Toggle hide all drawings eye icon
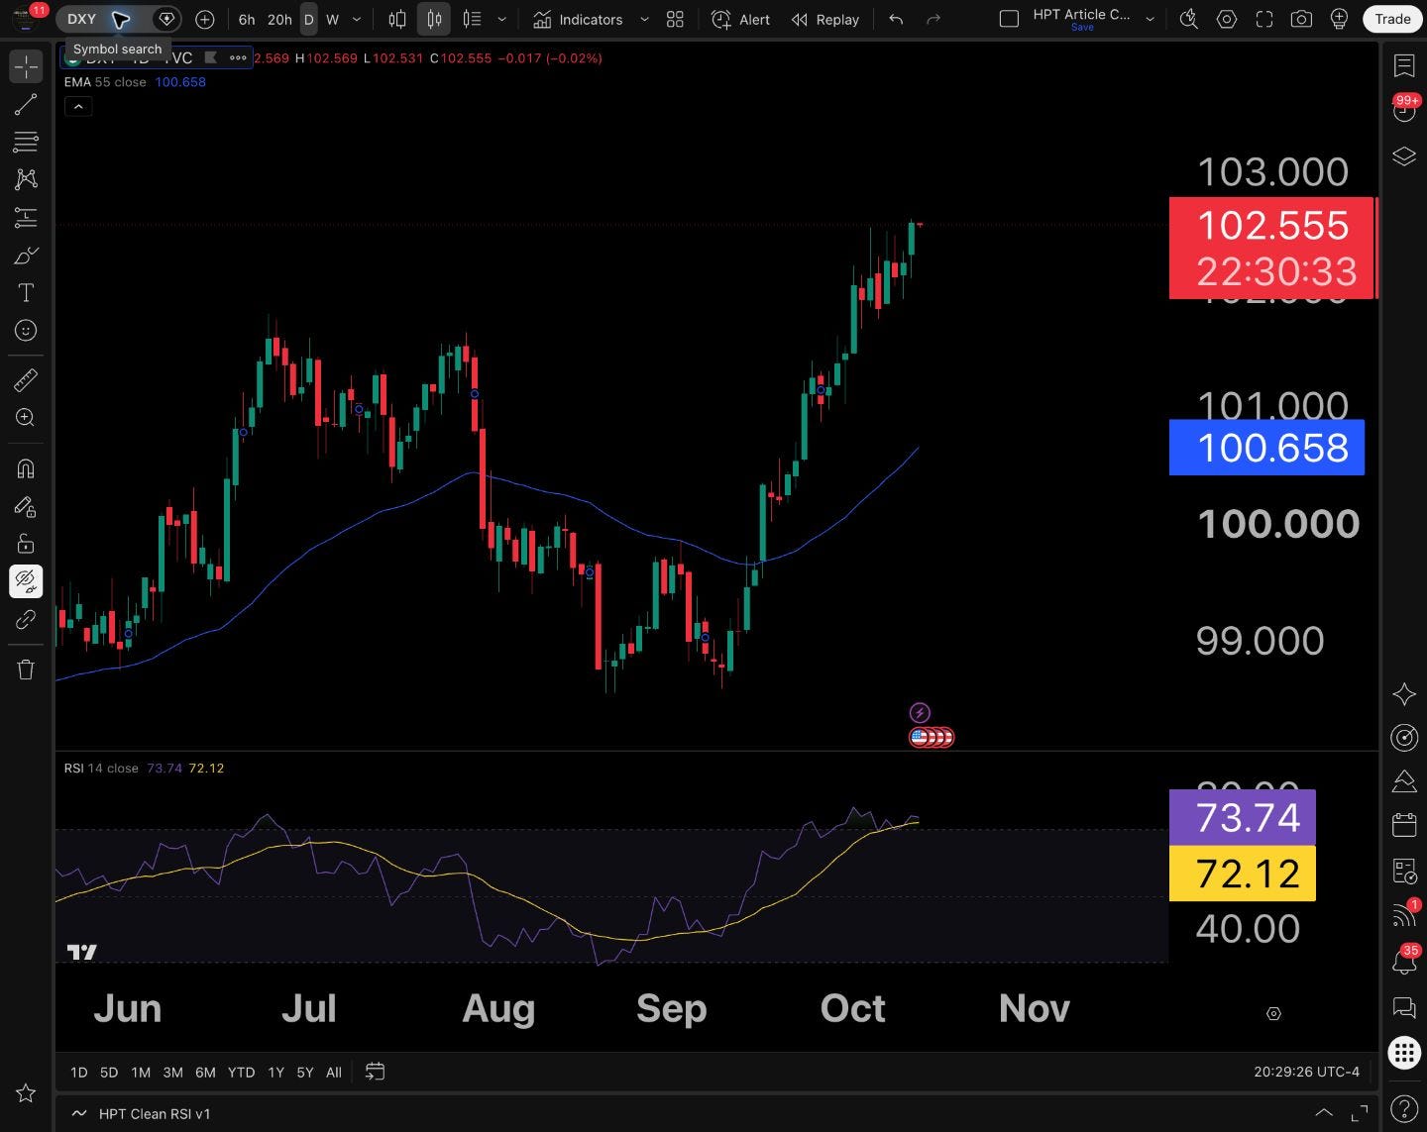Image resolution: width=1427 pixels, height=1132 pixels. coord(26,581)
